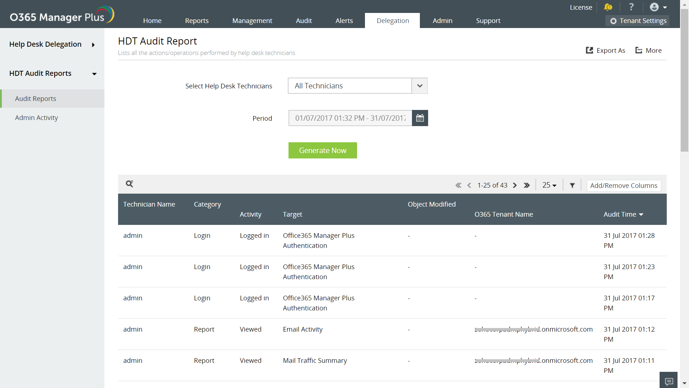689x388 pixels.
Task: Open the user account menu
Action: click(x=658, y=7)
